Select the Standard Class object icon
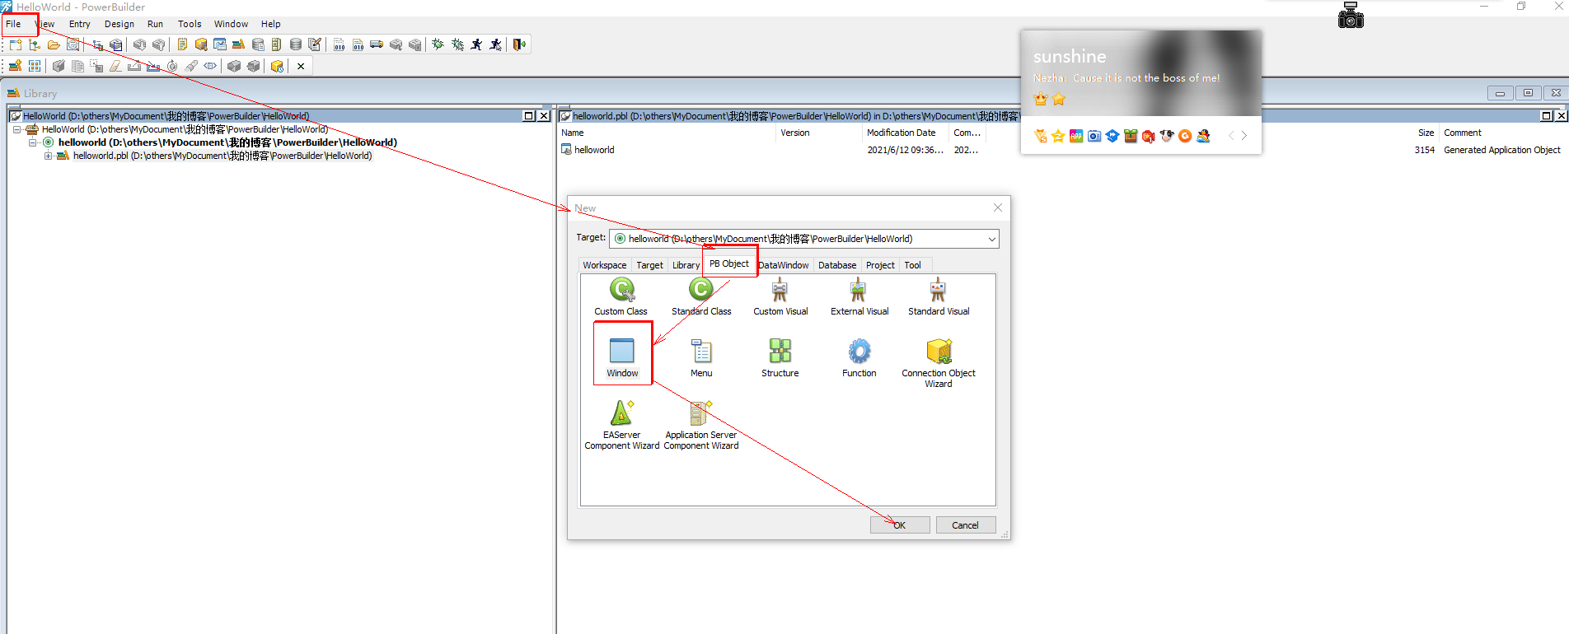This screenshot has width=1569, height=634. pos(701,290)
